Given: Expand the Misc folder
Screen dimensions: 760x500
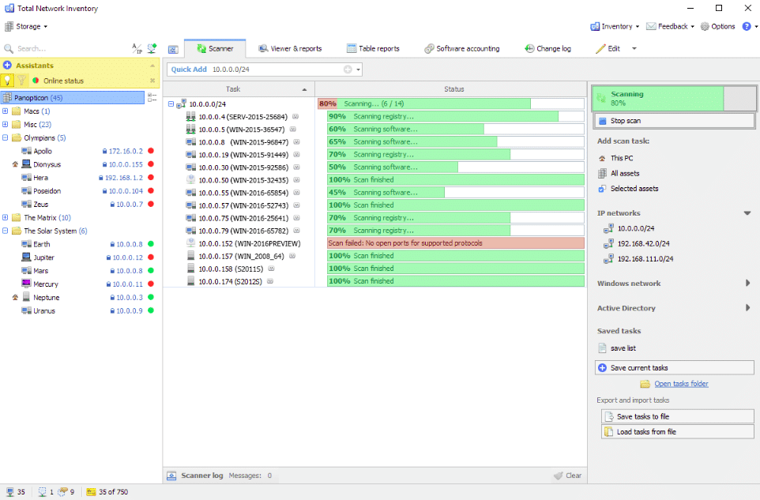Looking at the screenshot, I should [6, 124].
